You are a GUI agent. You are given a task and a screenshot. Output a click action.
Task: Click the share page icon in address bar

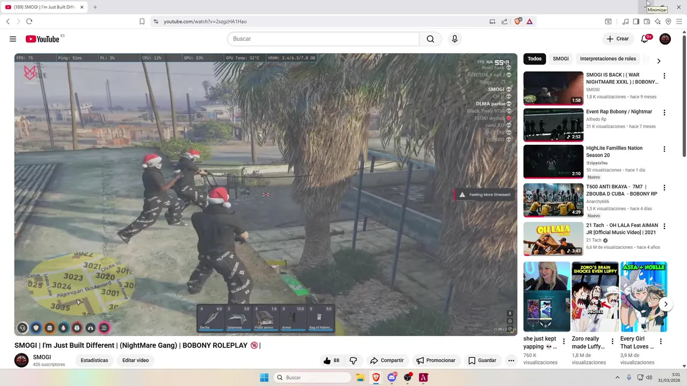pyautogui.click(x=505, y=21)
